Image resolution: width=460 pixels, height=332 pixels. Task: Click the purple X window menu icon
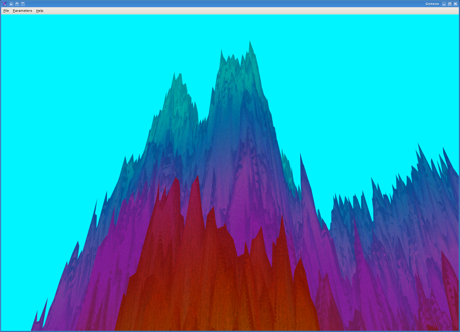(x=4, y=4)
